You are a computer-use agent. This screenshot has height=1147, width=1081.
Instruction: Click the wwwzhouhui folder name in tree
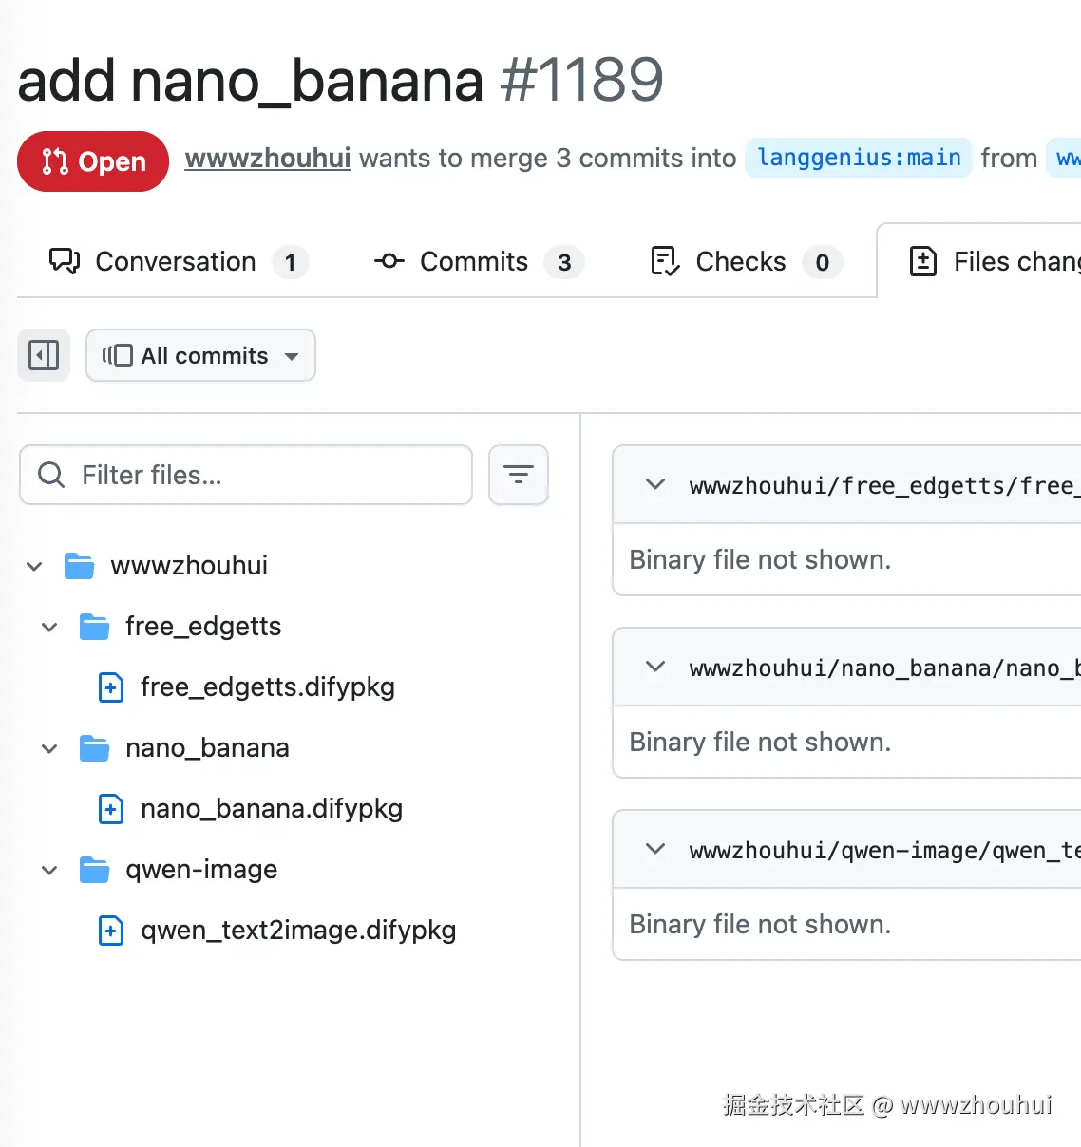pyautogui.click(x=189, y=566)
